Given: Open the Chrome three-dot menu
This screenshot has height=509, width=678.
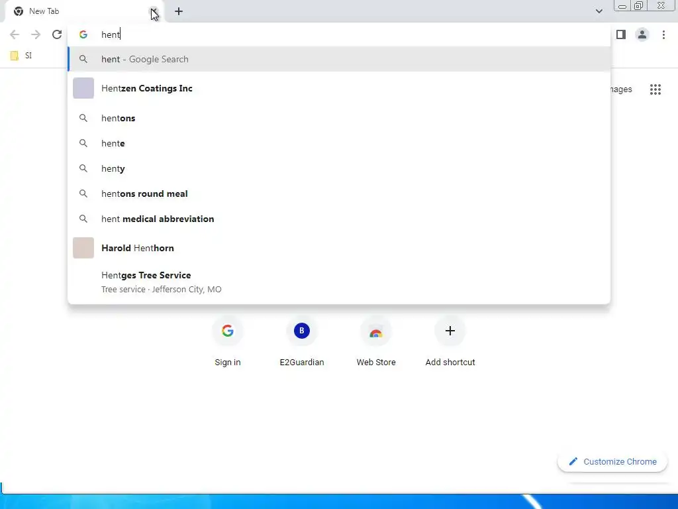Looking at the screenshot, I should (x=663, y=34).
